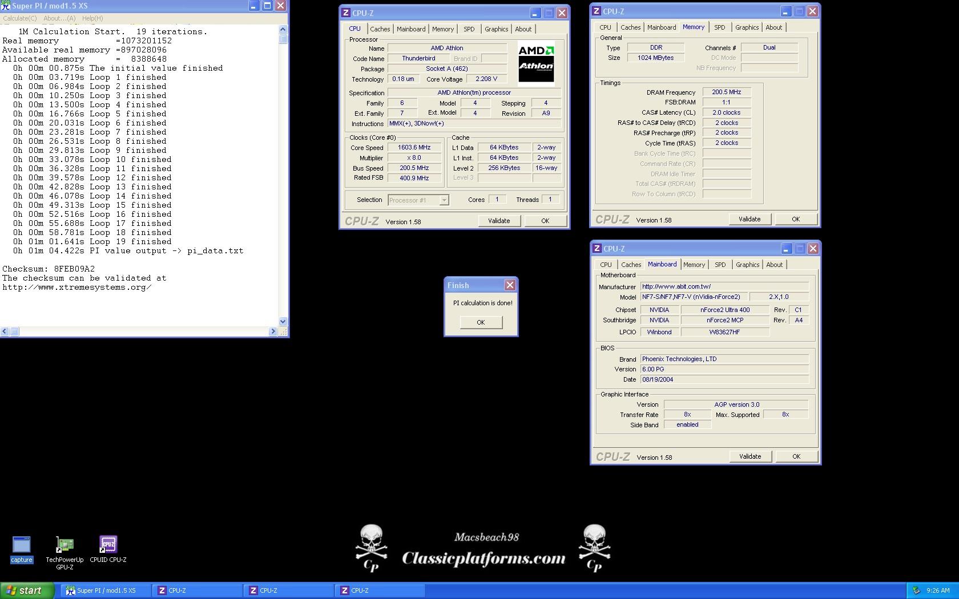Switch to Graphics tab in processor CPU-Z window

click(x=496, y=29)
